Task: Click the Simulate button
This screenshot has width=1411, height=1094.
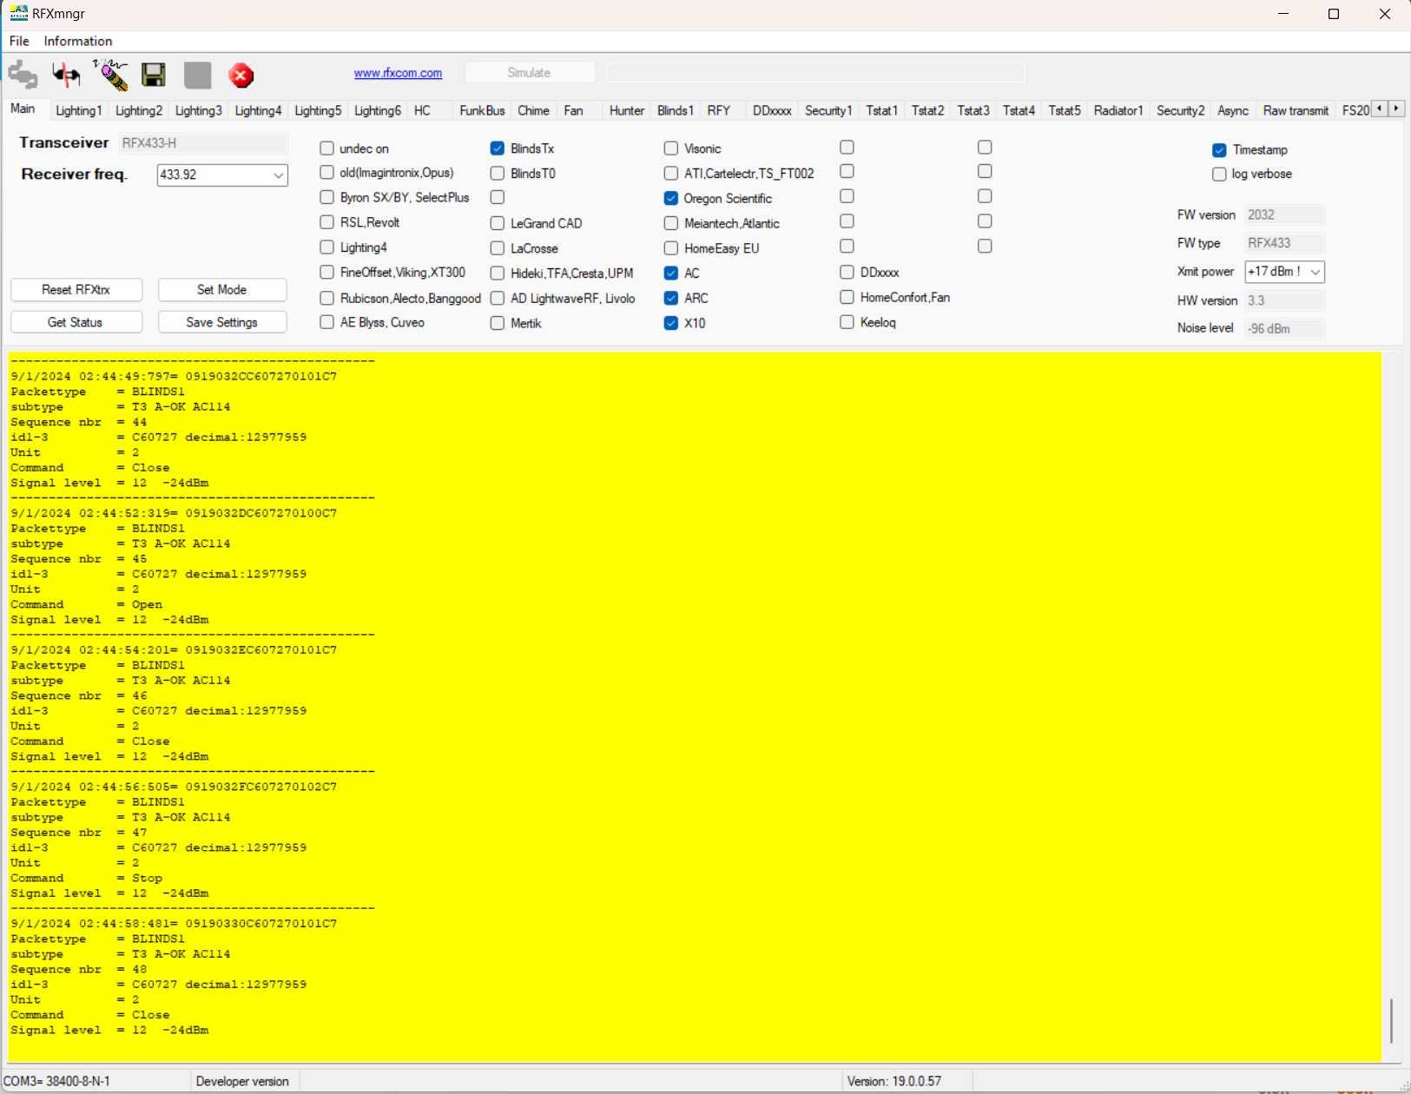Action: (x=529, y=72)
